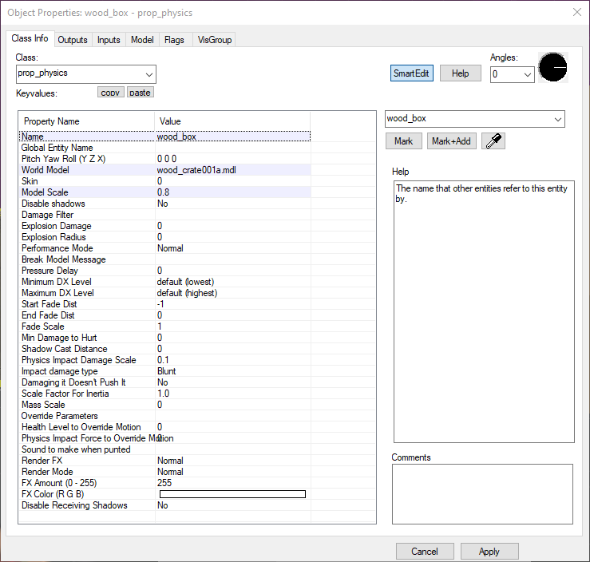Click the Help button
Screen dimensions: 590x562
click(460, 73)
